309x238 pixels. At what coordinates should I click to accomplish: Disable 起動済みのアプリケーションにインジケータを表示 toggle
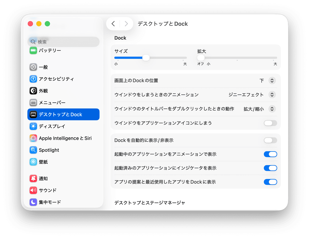tap(270, 168)
